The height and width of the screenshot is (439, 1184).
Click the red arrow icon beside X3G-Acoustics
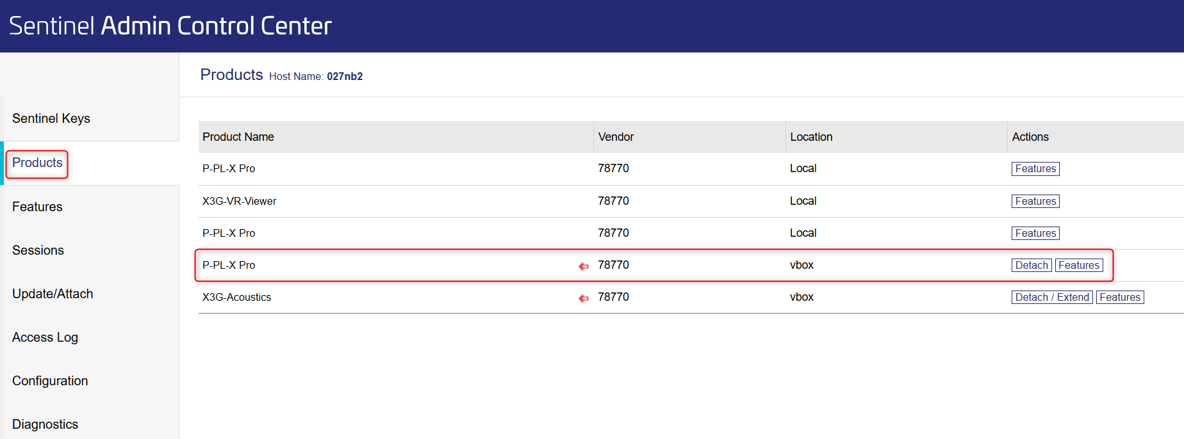click(x=583, y=298)
